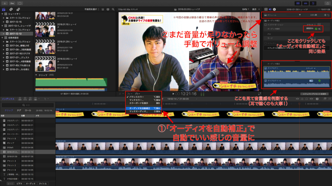Image resolution: width=332 pixels, height=186 pixels.
Task: Click the audio enhancement magic wand
Action: pyautogui.click(x=319, y=29)
